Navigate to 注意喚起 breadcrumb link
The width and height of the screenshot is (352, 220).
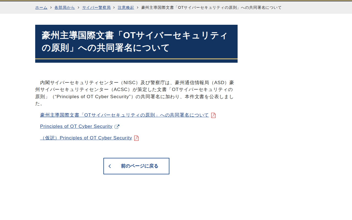126,8
